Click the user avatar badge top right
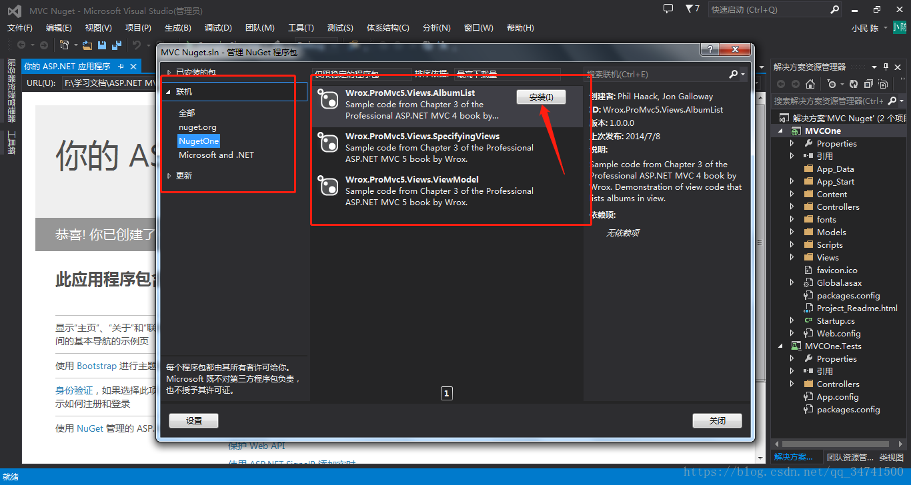 (x=900, y=27)
